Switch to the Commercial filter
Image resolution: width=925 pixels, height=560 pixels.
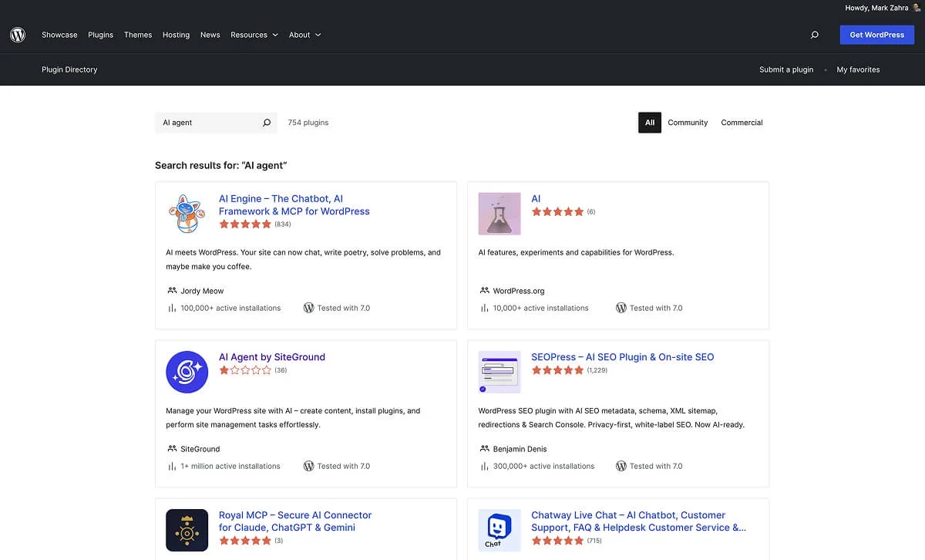[742, 123]
